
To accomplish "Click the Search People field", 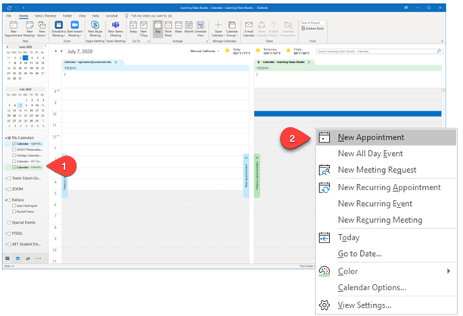I will [x=312, y=23].
